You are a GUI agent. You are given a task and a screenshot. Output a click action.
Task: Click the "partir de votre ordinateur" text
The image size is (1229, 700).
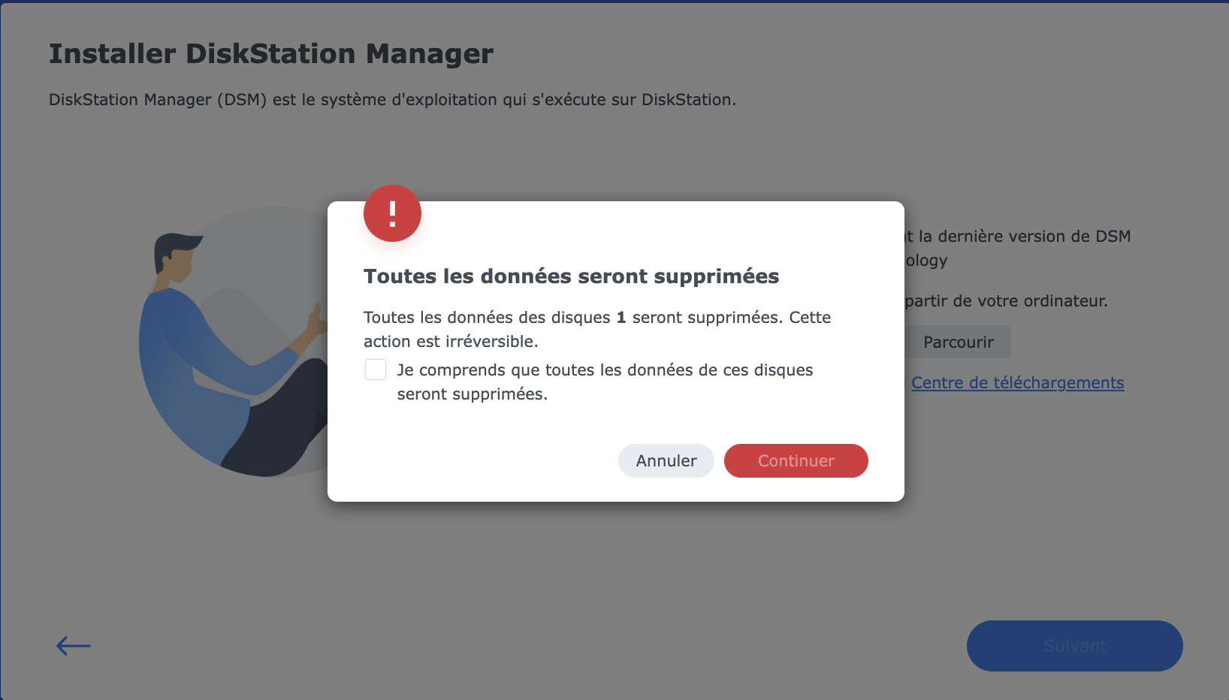1006,301
